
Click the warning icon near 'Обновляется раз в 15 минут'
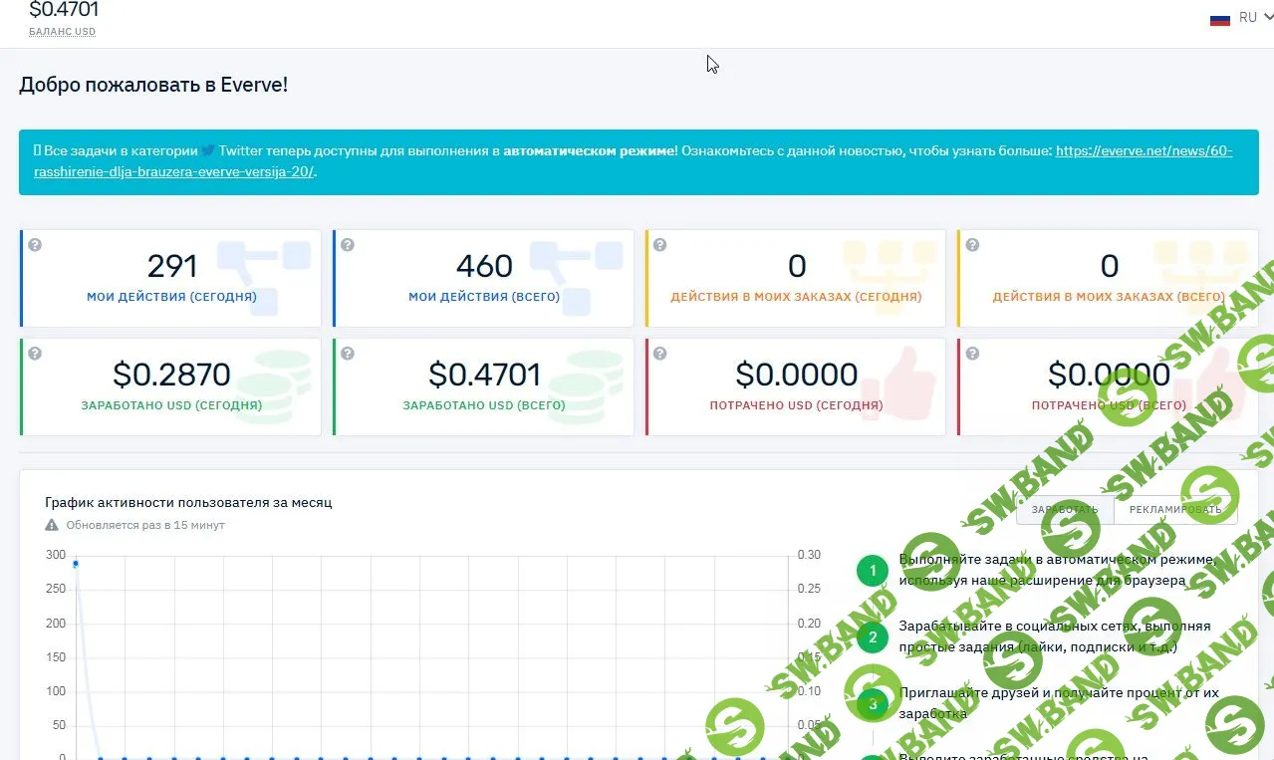click(52, 525)
